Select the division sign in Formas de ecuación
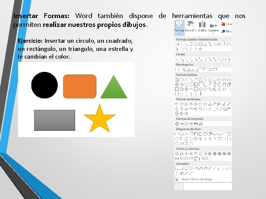The width and height of the screenshot is (266, 199). click(x=191, y=124)
